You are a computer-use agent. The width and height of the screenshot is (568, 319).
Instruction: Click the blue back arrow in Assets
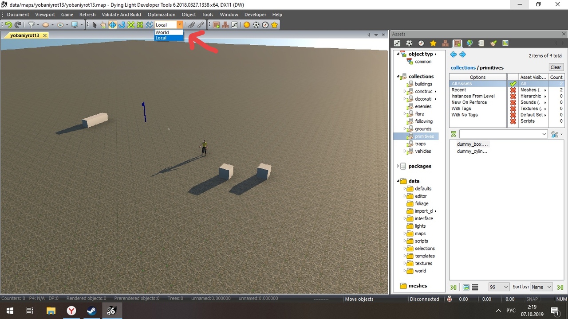click(x=453, y=54)
